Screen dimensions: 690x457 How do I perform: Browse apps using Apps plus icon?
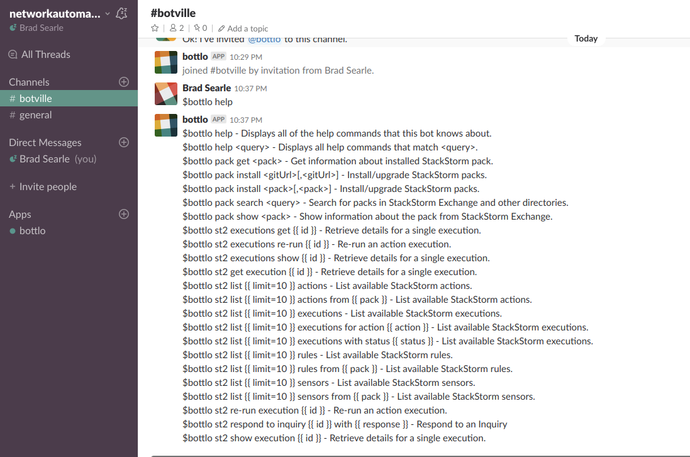click(x=124, y=214)
